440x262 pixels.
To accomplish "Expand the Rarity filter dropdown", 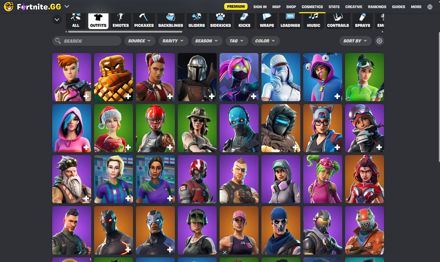I will point(173,41).
